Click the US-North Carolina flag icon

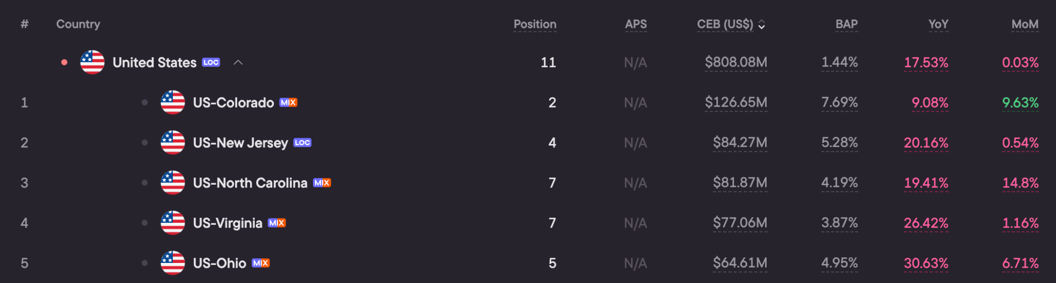[173, 183]
